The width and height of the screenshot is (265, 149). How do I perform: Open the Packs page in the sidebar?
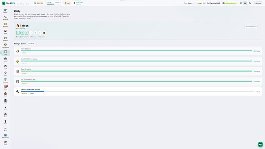[x=5, y=32]
